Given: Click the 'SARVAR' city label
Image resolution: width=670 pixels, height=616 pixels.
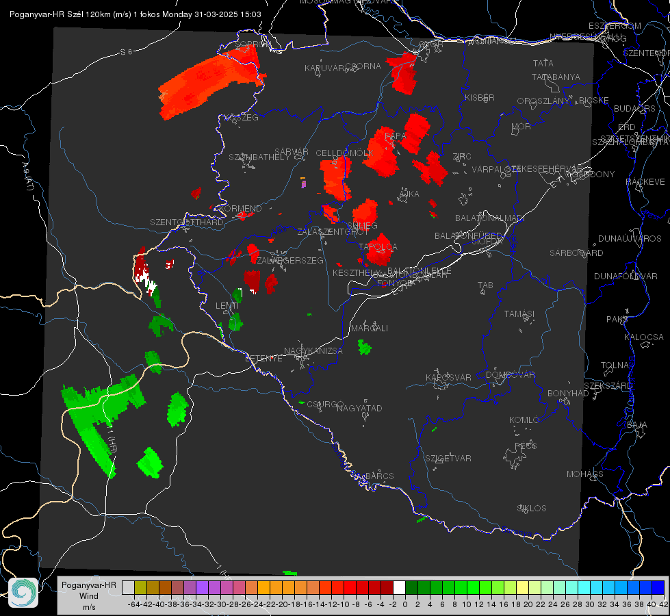Looking at the screenshot, I should click(292, 151).
